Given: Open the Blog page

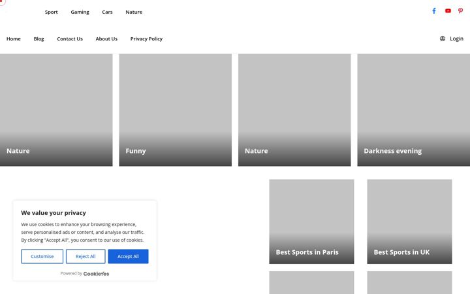Looking at the screenshot, I should point(39,39).
